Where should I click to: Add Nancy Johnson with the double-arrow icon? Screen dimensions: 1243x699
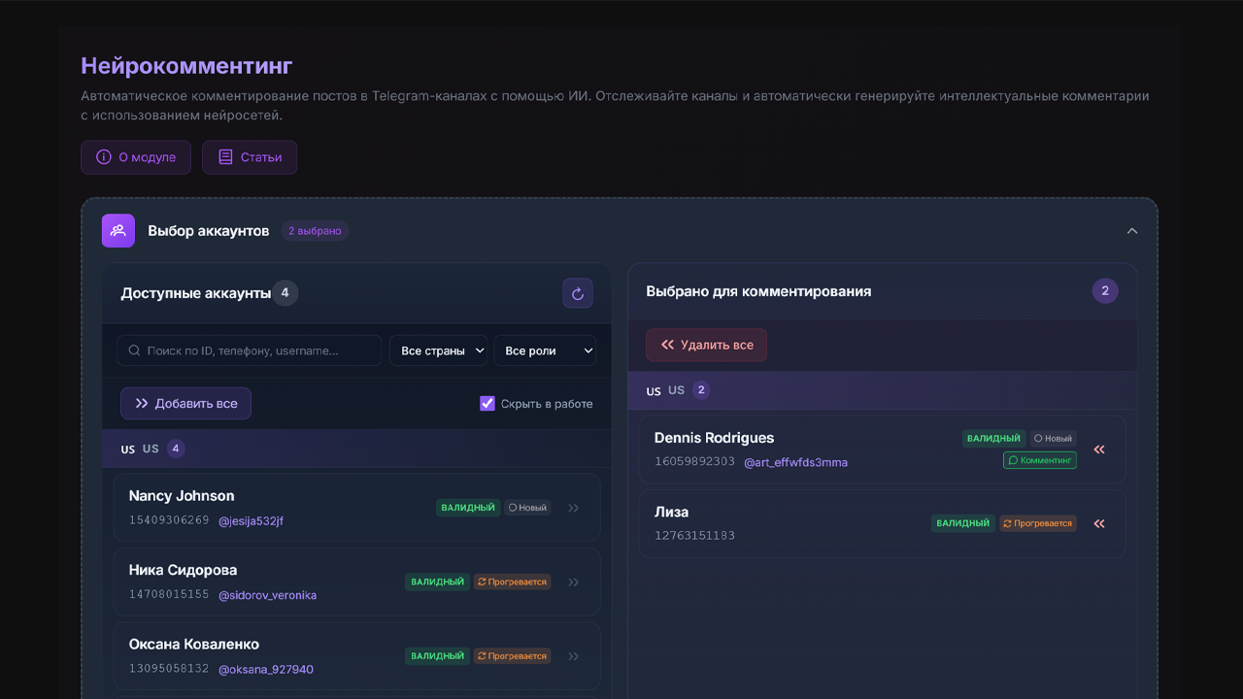click(574, 508)
